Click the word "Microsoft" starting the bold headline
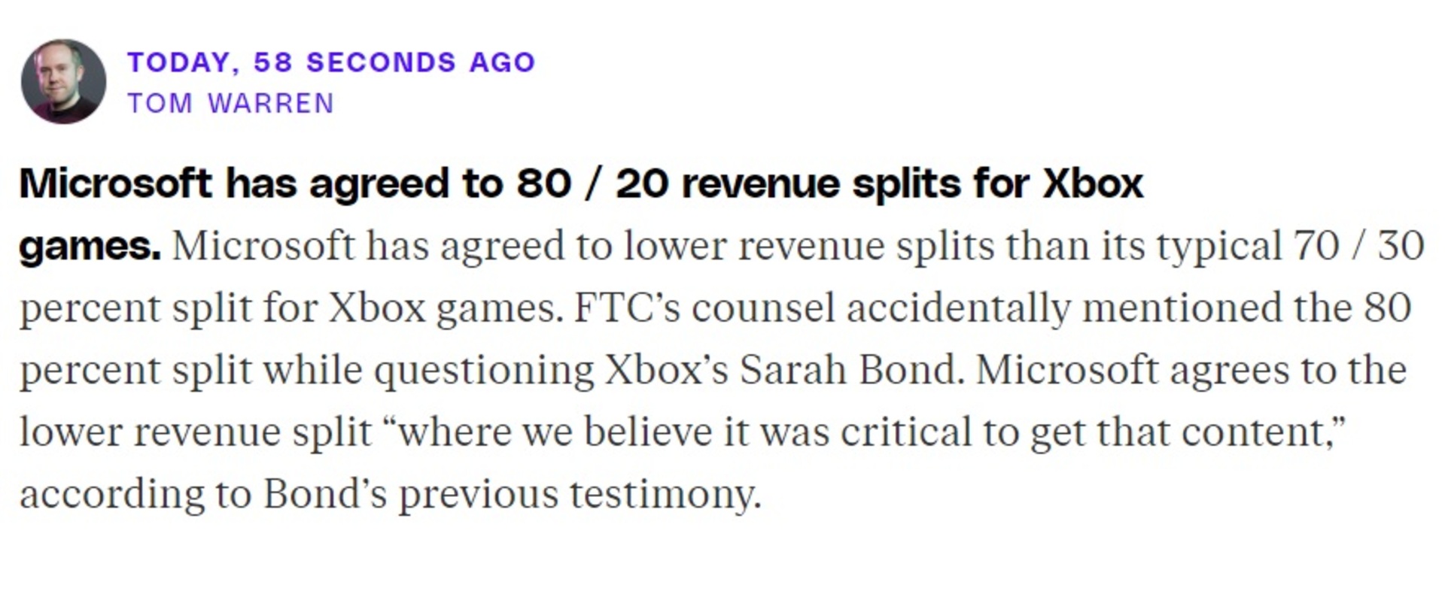1445x591 pixels. coord(115,183)
